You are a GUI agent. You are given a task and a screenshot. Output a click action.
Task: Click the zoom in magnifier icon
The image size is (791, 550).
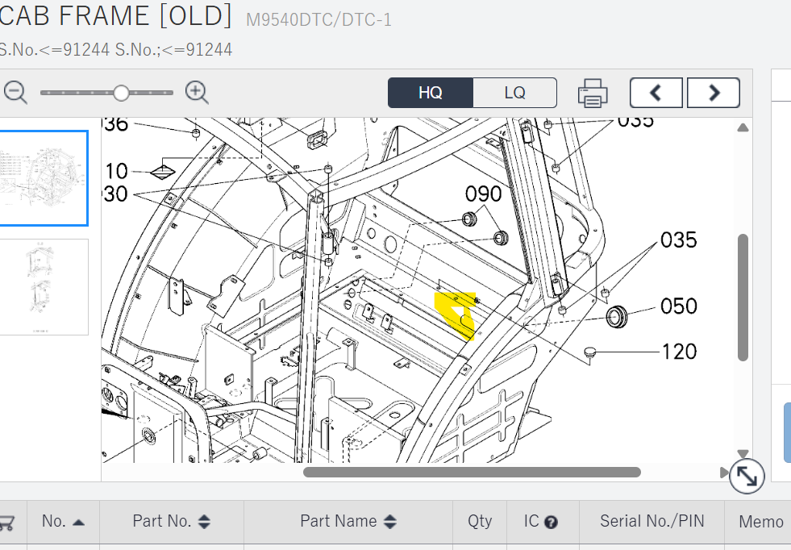pos(197,92)
